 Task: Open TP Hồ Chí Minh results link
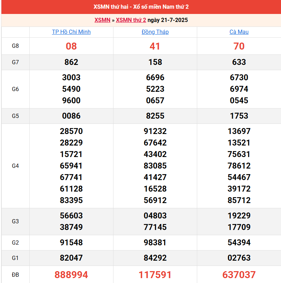point(71,32)
